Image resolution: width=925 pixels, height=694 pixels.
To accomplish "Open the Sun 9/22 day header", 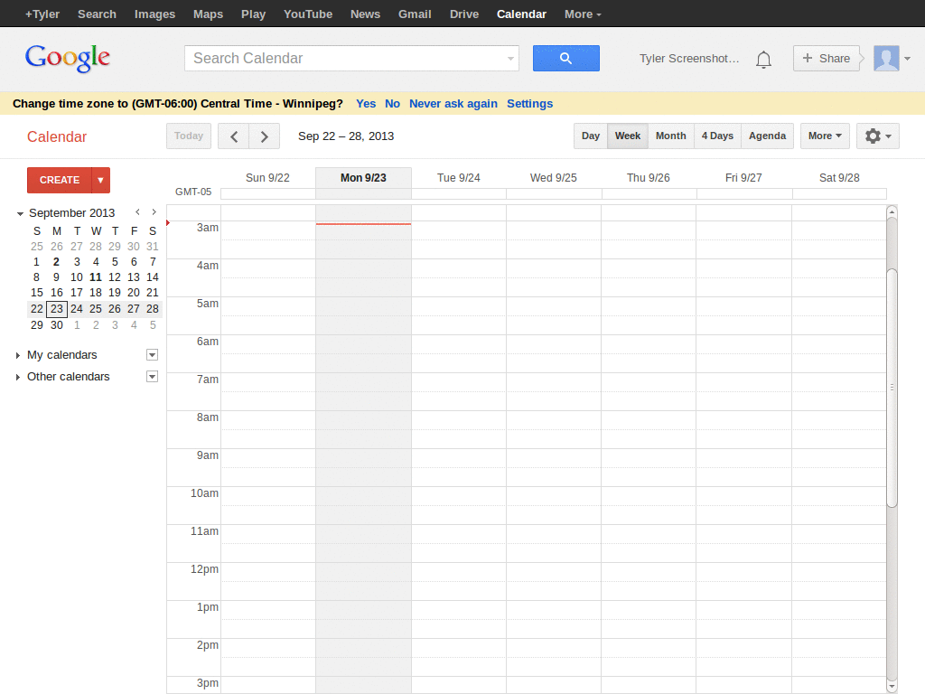I will pyautogui.click(x=267, y=178).
